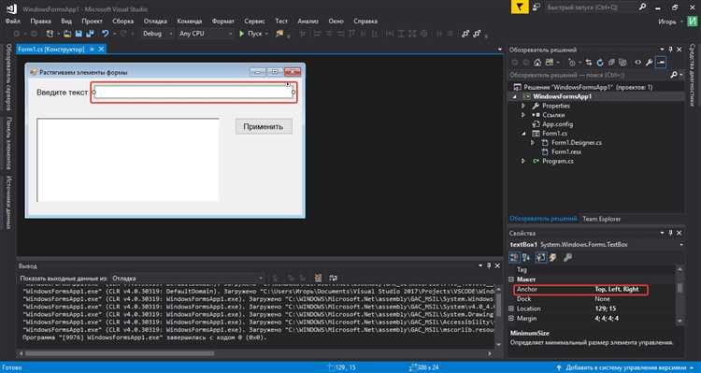Click the green Пуск start button
The image size is (701, 373).
pos(250,34)
